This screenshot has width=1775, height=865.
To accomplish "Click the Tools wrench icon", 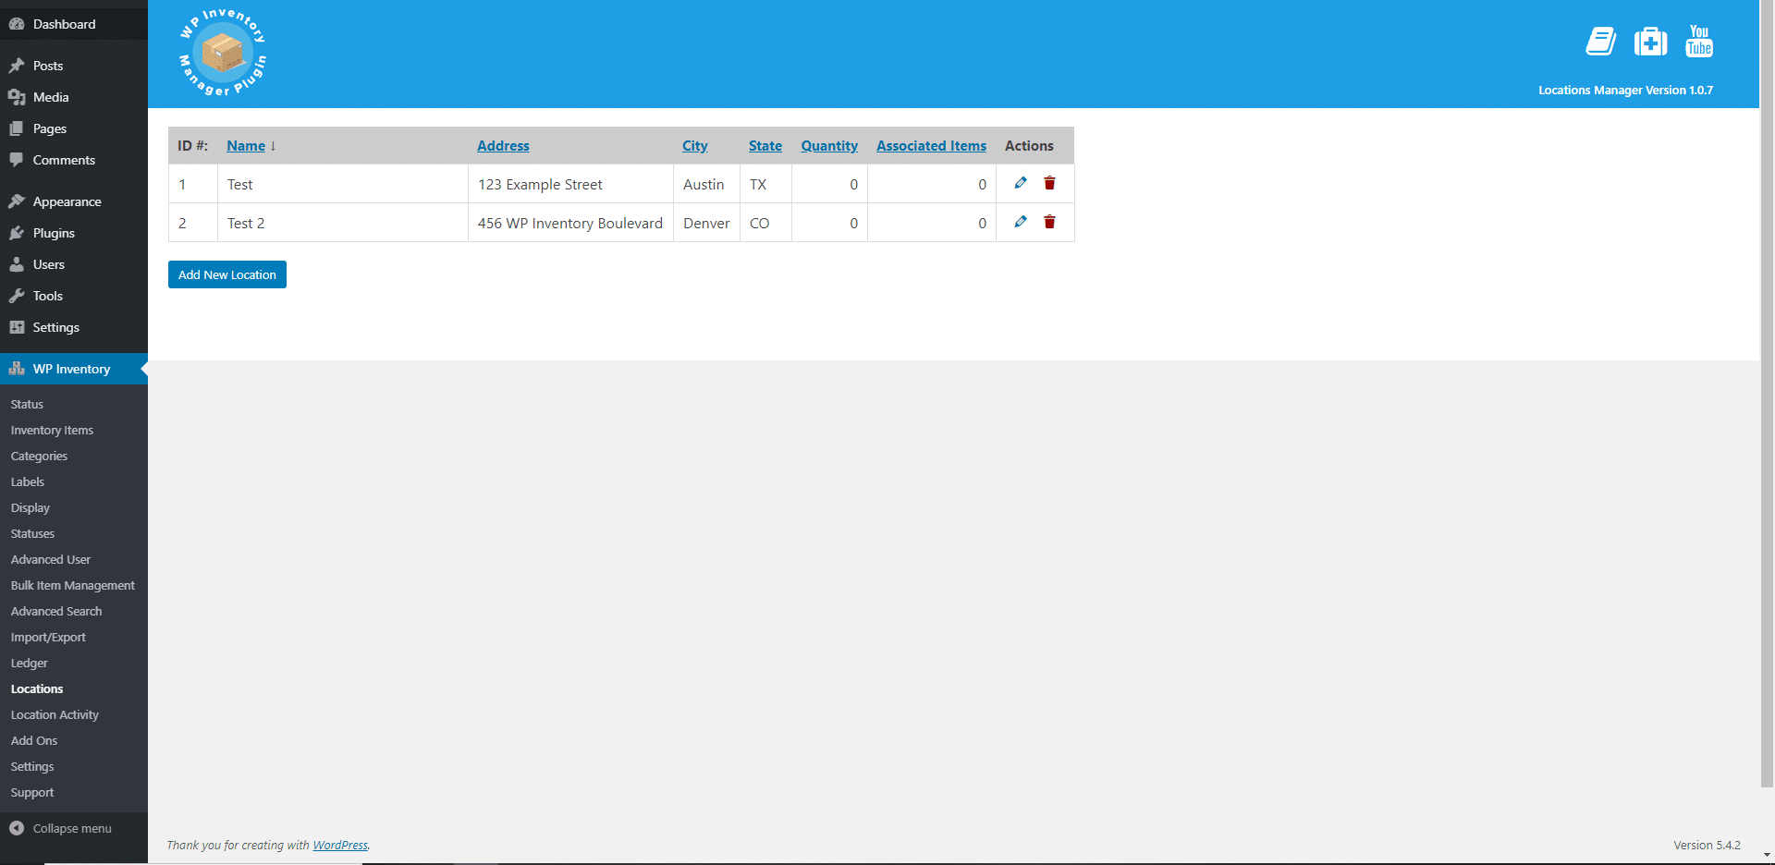I will (x=17, y=296).
